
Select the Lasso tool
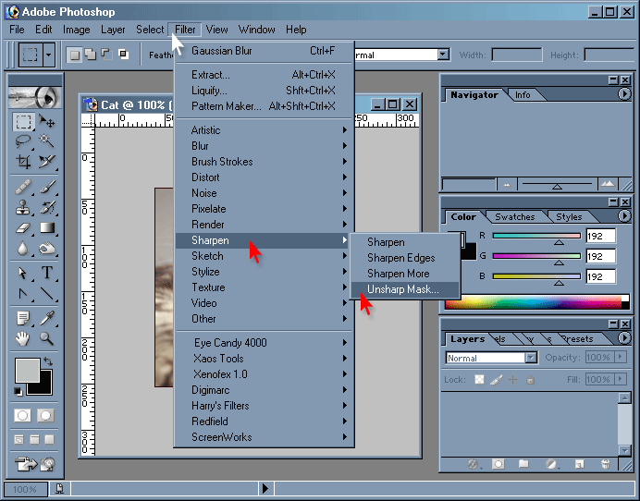[23, 141]
